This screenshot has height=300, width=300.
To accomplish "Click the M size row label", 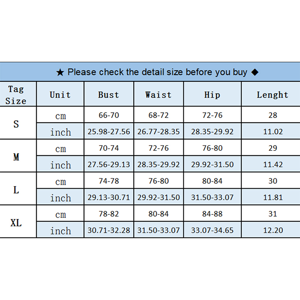I will pyautogui.click(x=16, y=157).
